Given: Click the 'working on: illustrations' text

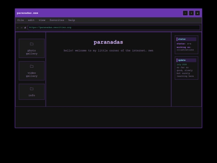Looking at the screenshot, I should [x=185, y=49].
